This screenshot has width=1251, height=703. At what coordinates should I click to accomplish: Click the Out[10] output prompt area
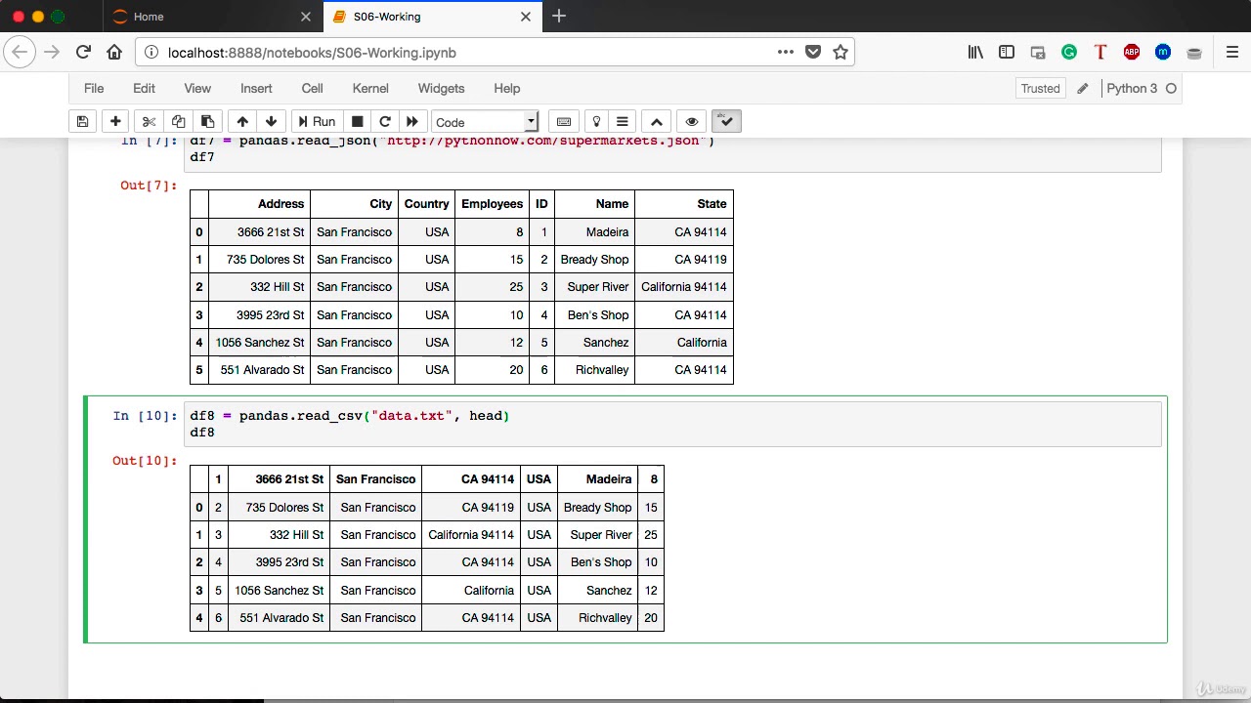pos(145,461)
